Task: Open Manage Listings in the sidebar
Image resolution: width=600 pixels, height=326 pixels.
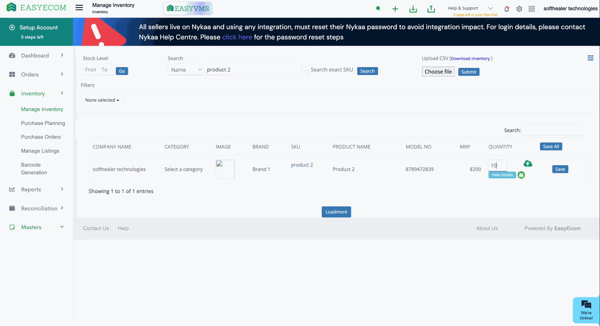Action: [x=40, y=151]
